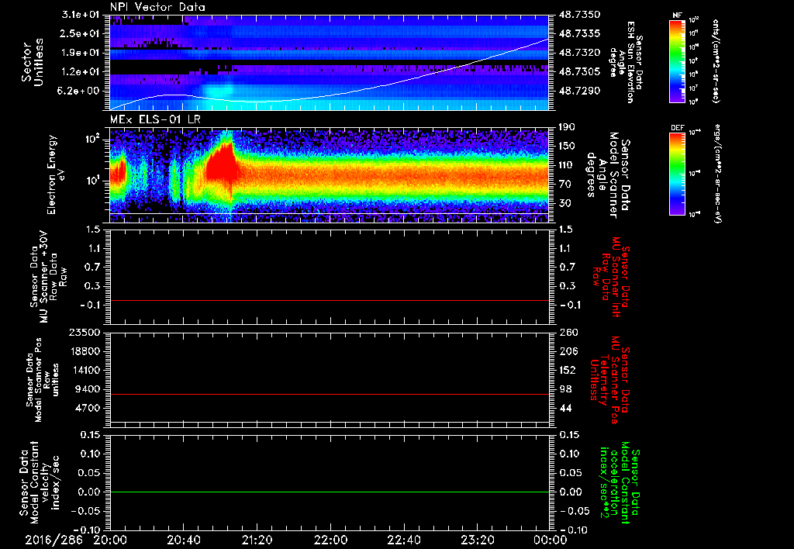Viewport: 794px width, 549px height.
Task: Click the 48.7350 elevation tick value
Action: coord(580,15)
